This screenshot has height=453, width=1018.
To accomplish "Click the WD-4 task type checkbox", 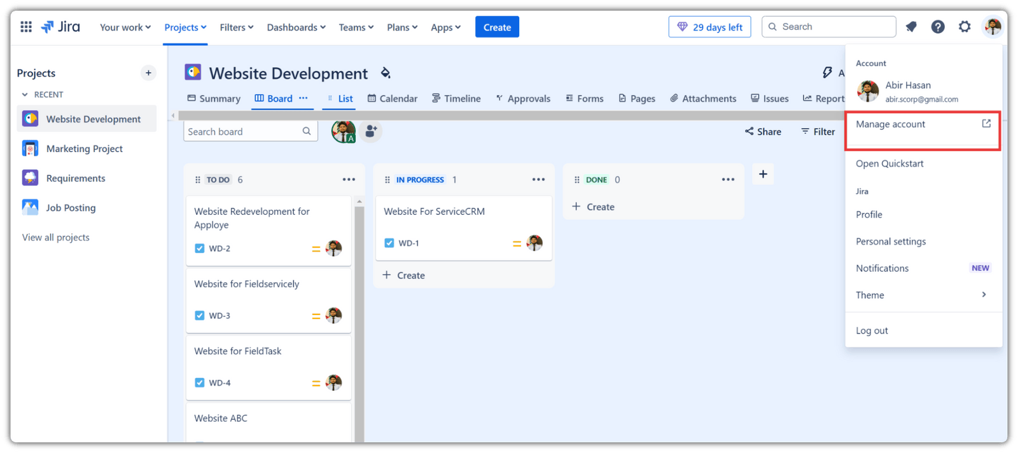I will click(x=200, y=382).
